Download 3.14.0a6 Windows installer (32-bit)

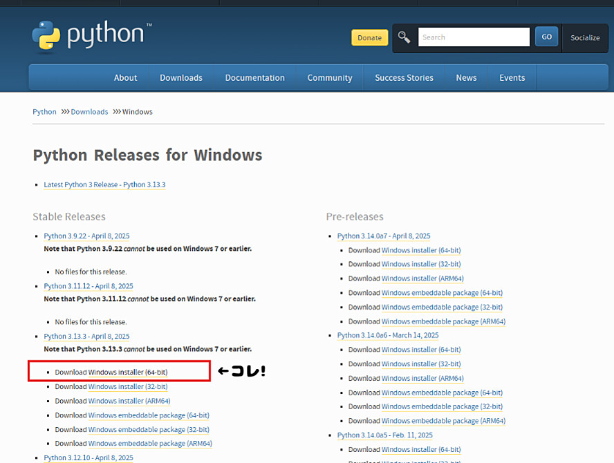coord(421,364)
